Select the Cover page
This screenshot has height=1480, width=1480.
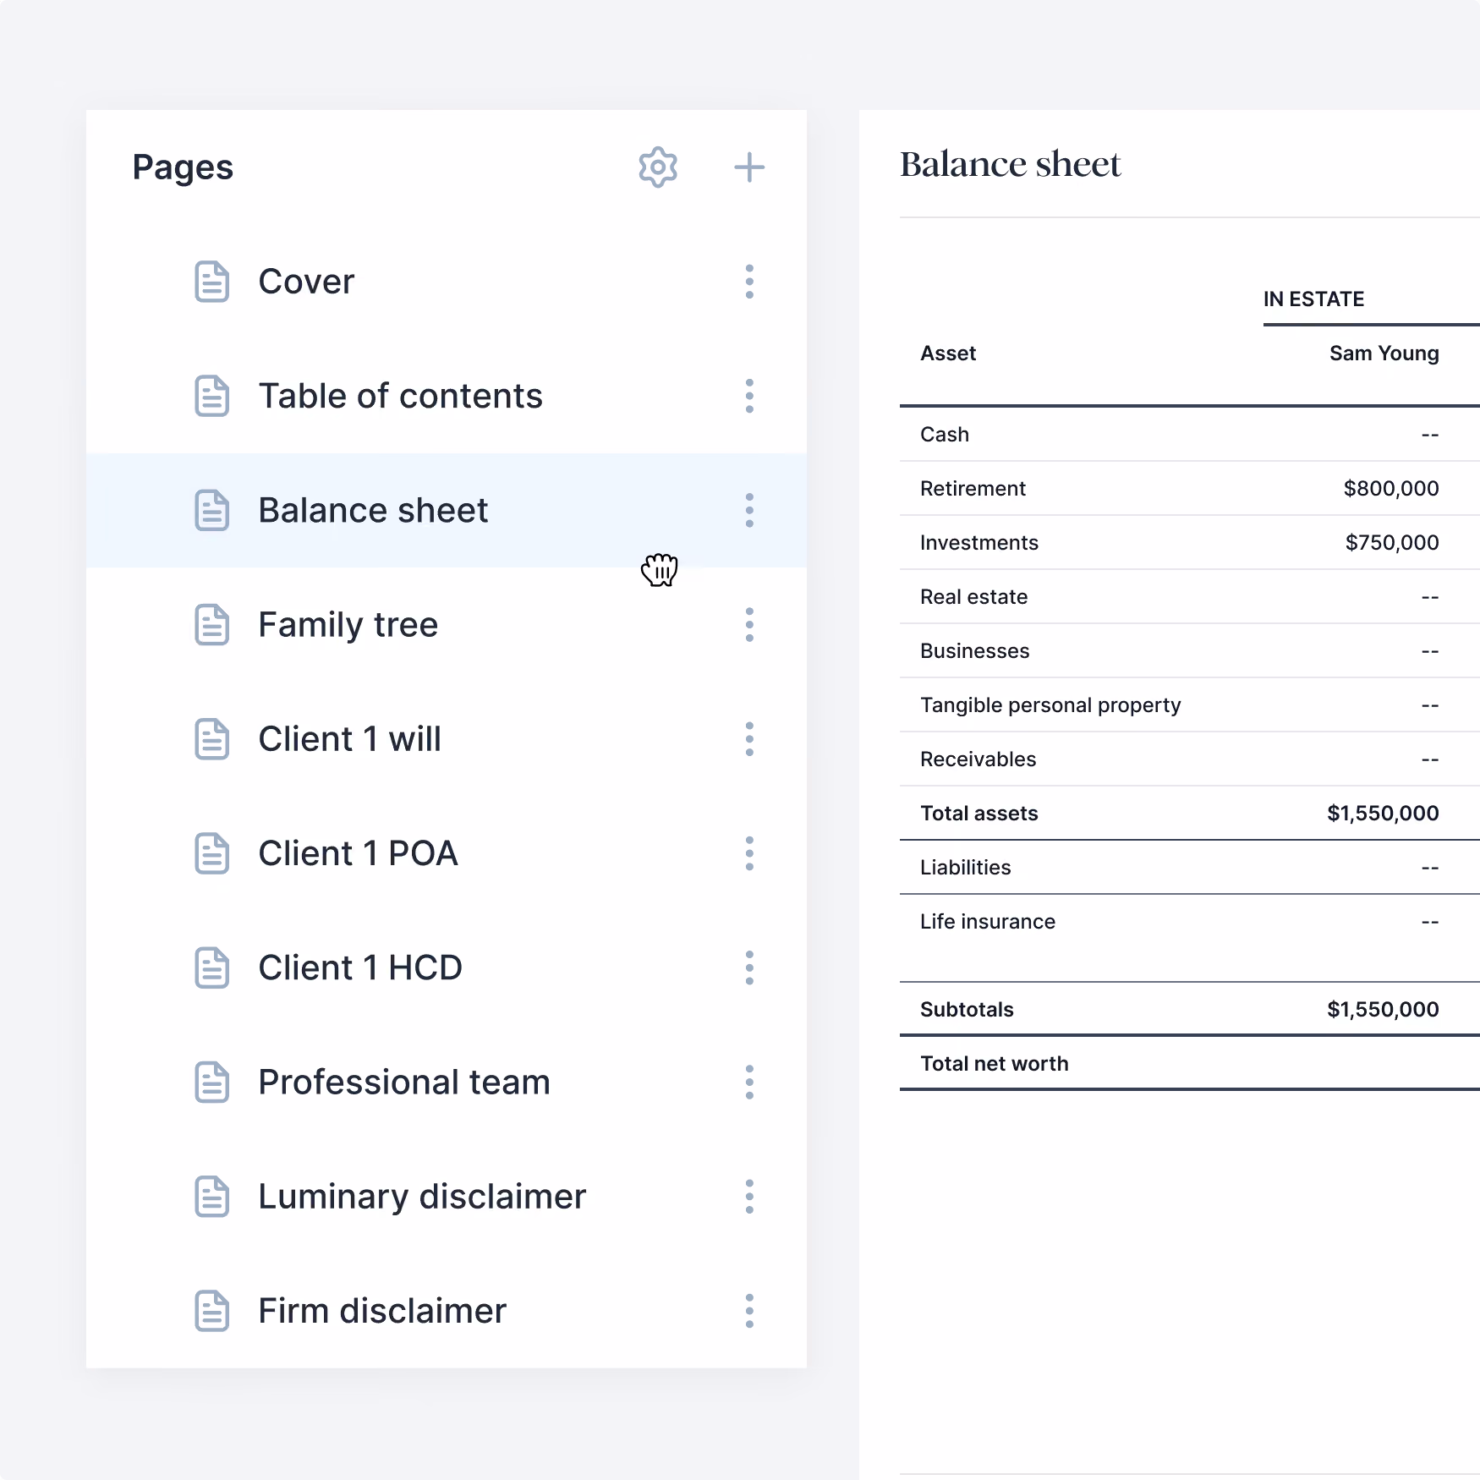click(x=447, y=282)
